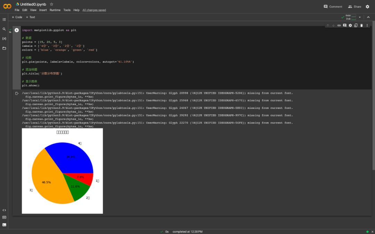Open the Help menu

pyautogui.click(x=76, y=10)
